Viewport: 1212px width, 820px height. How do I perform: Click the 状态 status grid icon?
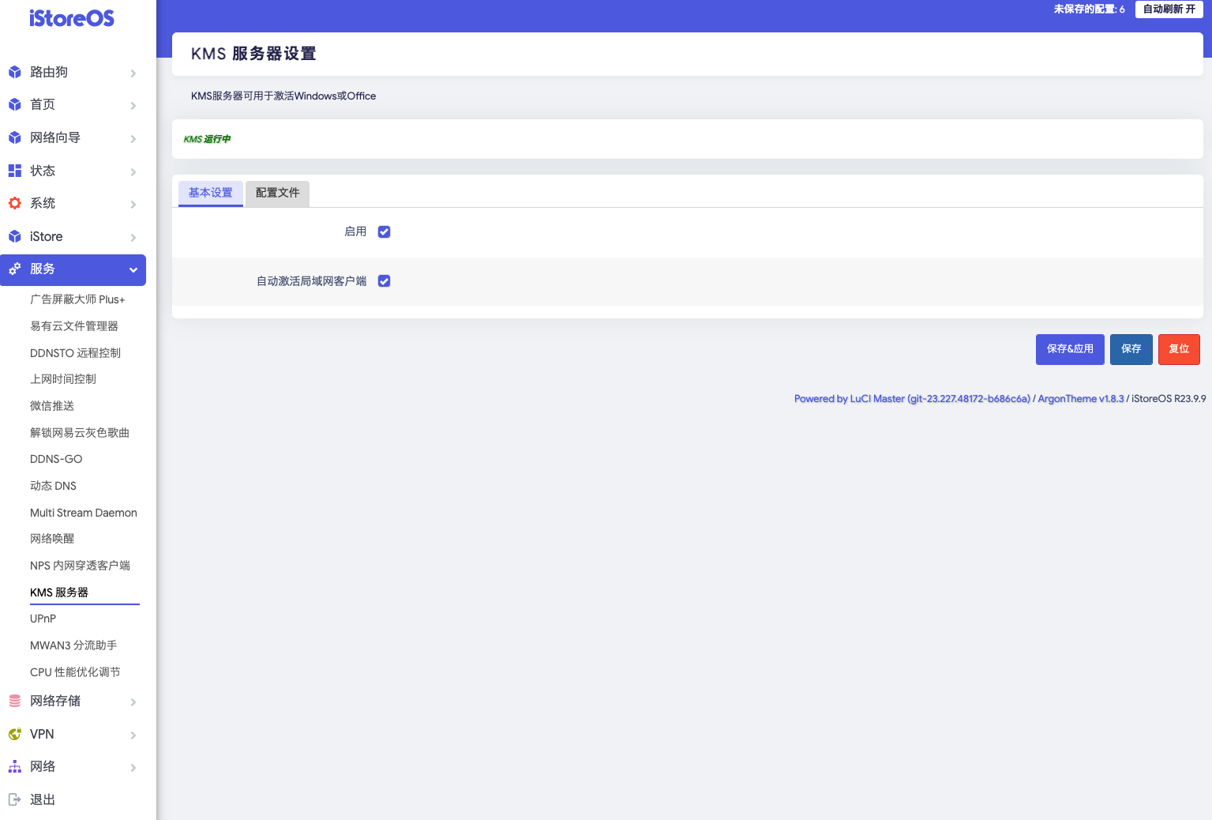coord(14,171)
